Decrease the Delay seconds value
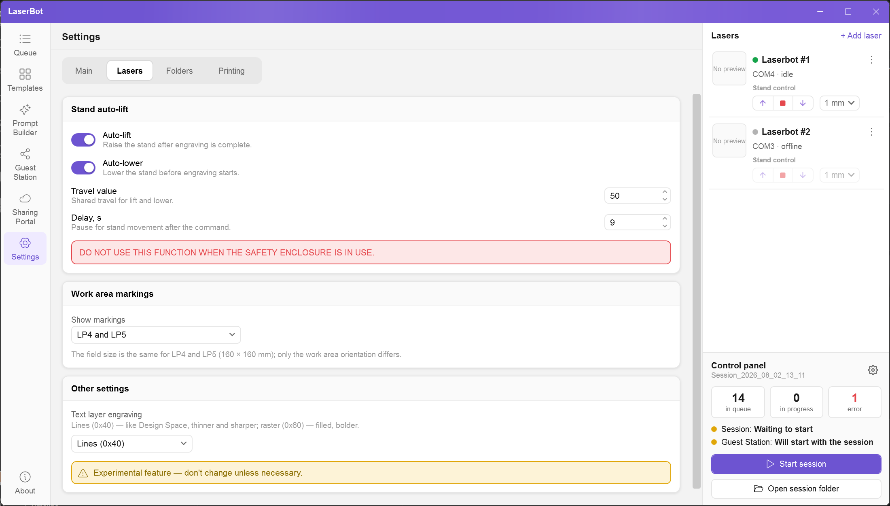Screen dimensions: 890x506 665,226
